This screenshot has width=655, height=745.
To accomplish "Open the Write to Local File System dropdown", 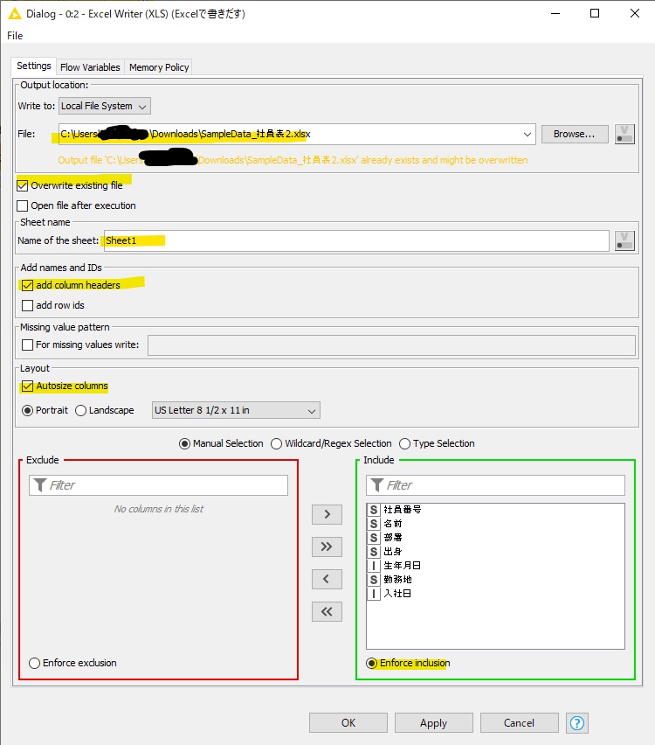I will tap(105, 106).
